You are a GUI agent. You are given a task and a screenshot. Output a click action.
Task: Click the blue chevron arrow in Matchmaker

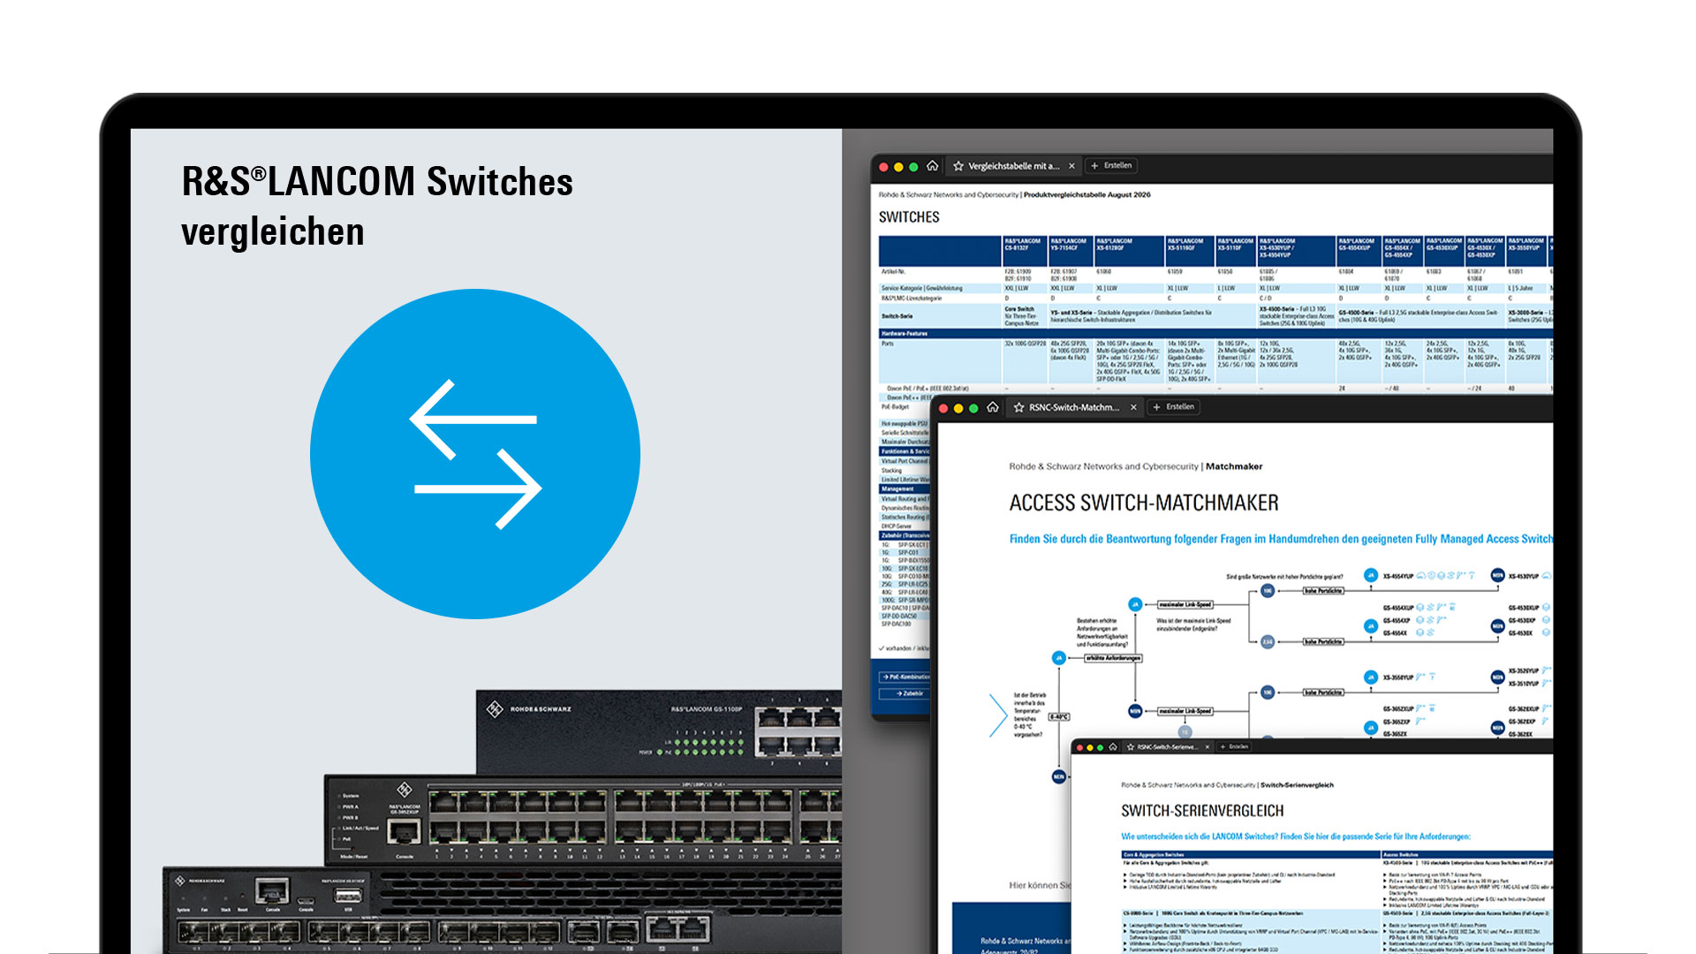click(x=998, y=715)
